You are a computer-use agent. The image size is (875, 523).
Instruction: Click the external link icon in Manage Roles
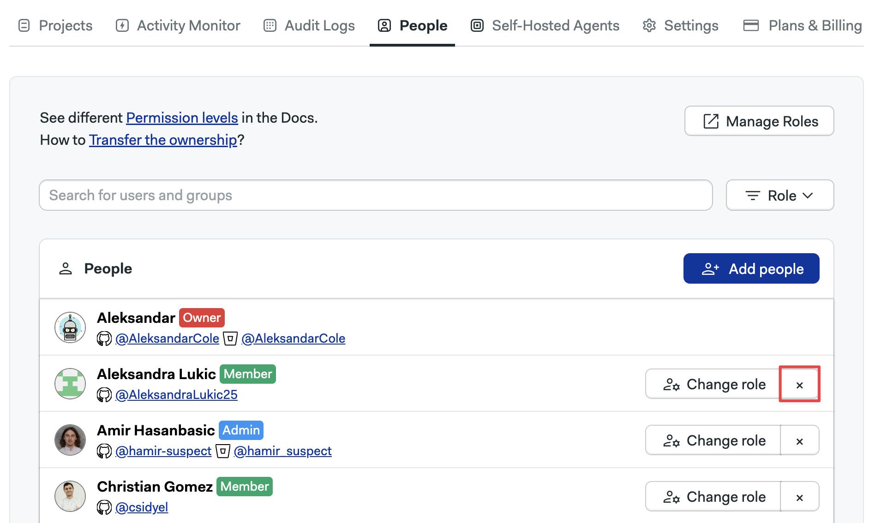click(x=711, y=121)
